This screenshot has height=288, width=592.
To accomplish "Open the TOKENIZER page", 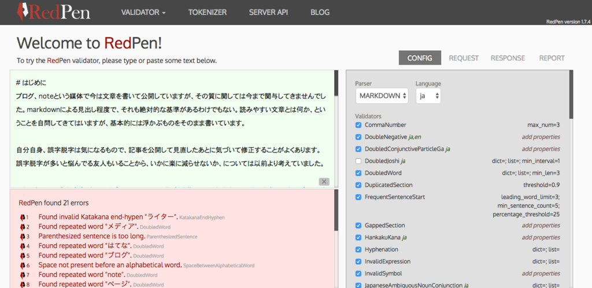I will pyautogui.click(x=208, y=12).
